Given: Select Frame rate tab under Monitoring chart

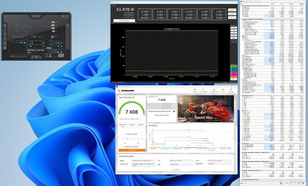Looking at the screenshot, I should tap(155, 148).
